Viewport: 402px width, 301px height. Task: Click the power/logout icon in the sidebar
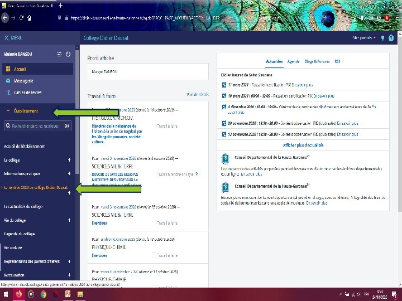68,54
